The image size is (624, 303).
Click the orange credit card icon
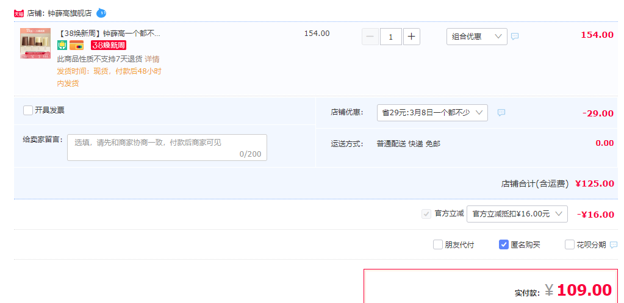(76, 45)
